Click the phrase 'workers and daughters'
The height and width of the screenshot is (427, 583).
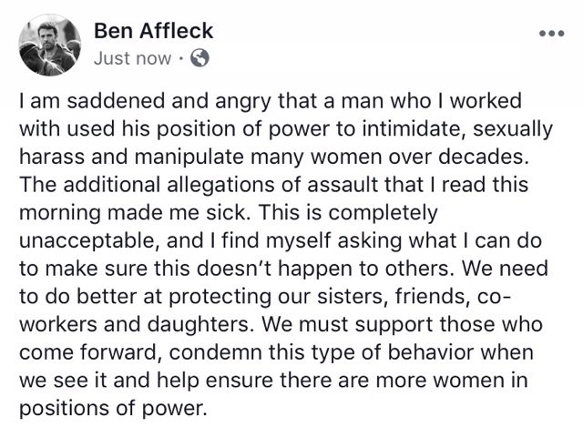click(x=134, y=324)
